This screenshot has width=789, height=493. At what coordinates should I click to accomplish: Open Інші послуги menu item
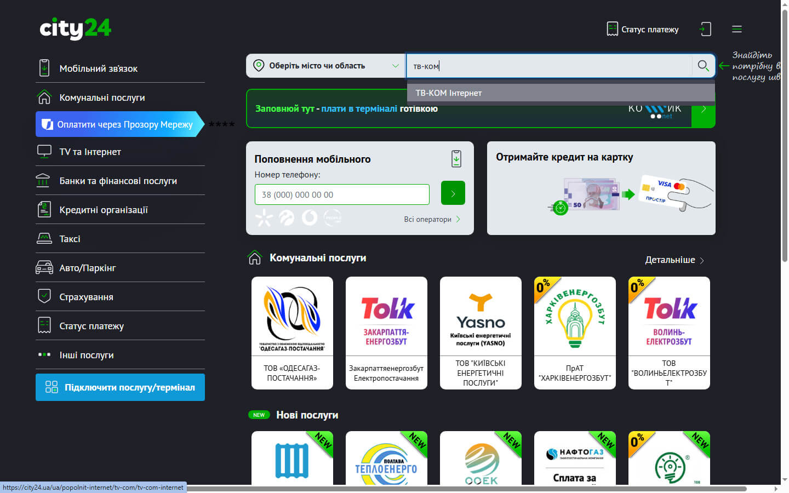pos(120,355)
